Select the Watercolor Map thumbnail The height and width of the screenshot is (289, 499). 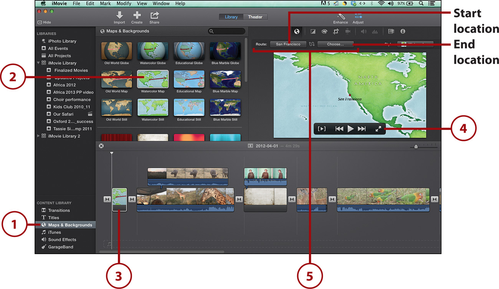(x=153, y=79)
